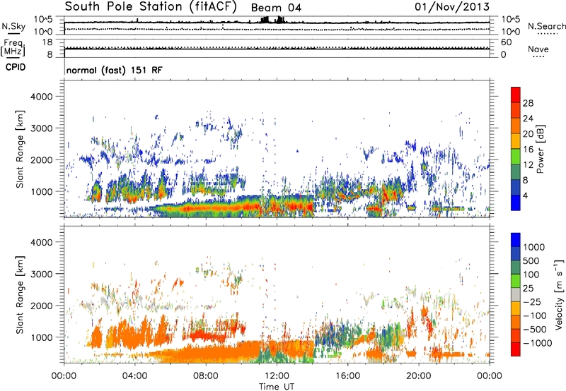This screenshot has height=391, width=566.
Task: Click the "04:00" time tick label
Action: tap(134, 376)
